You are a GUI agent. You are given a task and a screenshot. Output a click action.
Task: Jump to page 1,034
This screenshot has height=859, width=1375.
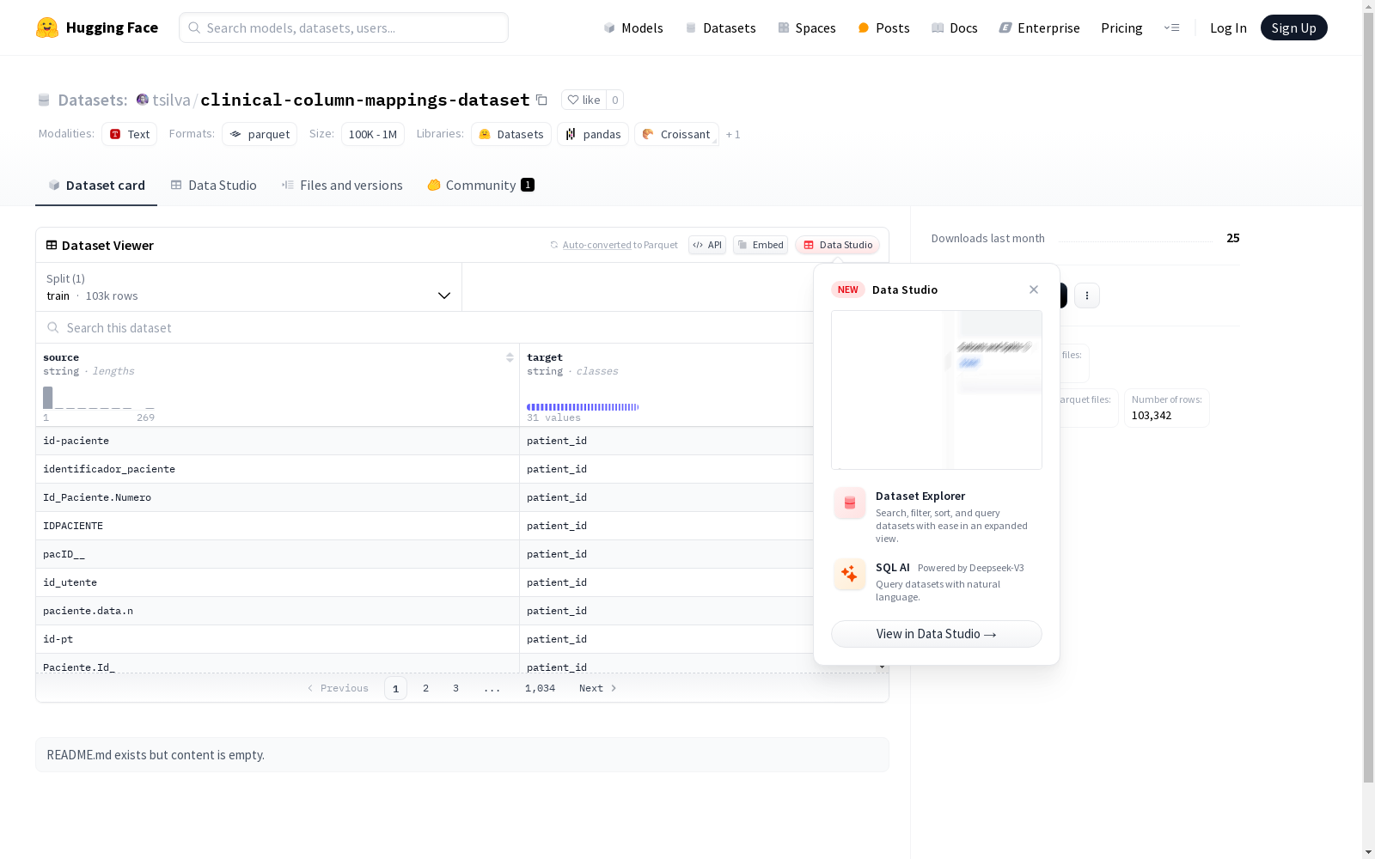[x=540, y=688]
